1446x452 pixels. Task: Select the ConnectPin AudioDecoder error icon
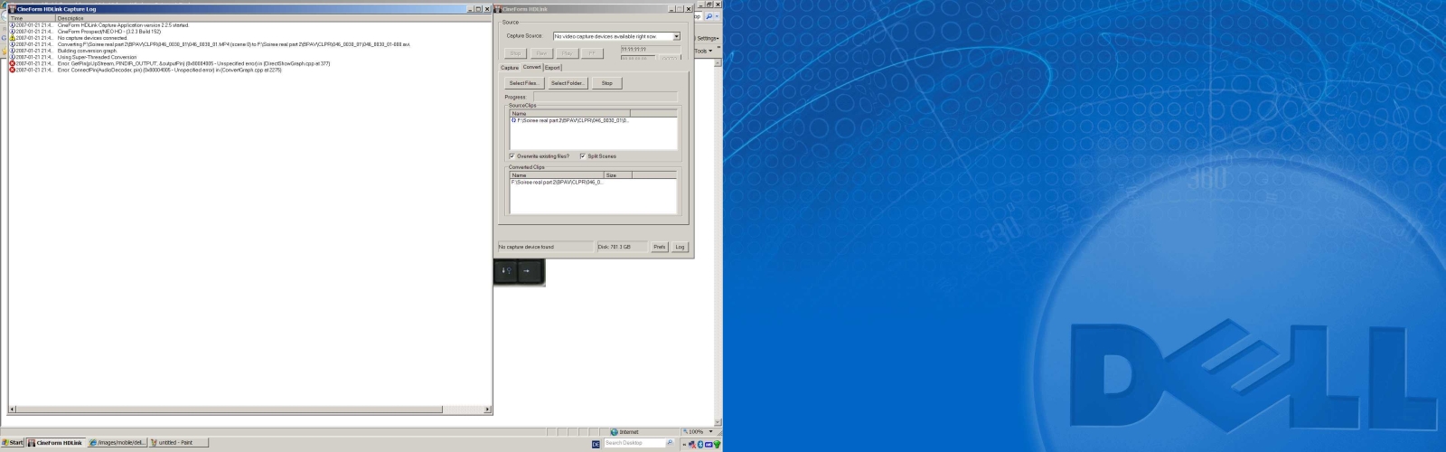pos(13,70)
